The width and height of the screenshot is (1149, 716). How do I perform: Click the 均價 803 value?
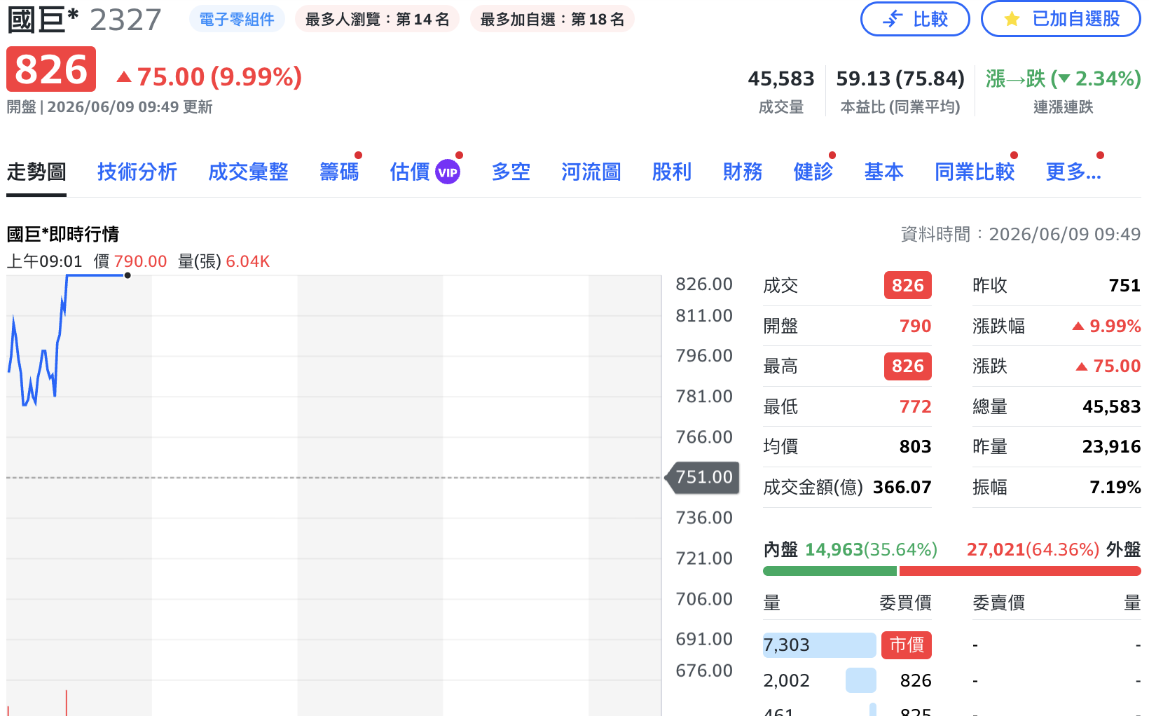click(915, 446)
